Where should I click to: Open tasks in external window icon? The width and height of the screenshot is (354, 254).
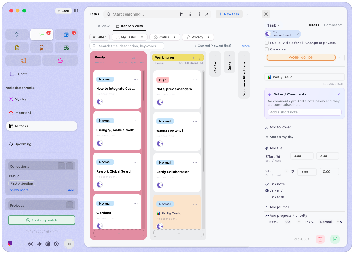coord(198,14)
